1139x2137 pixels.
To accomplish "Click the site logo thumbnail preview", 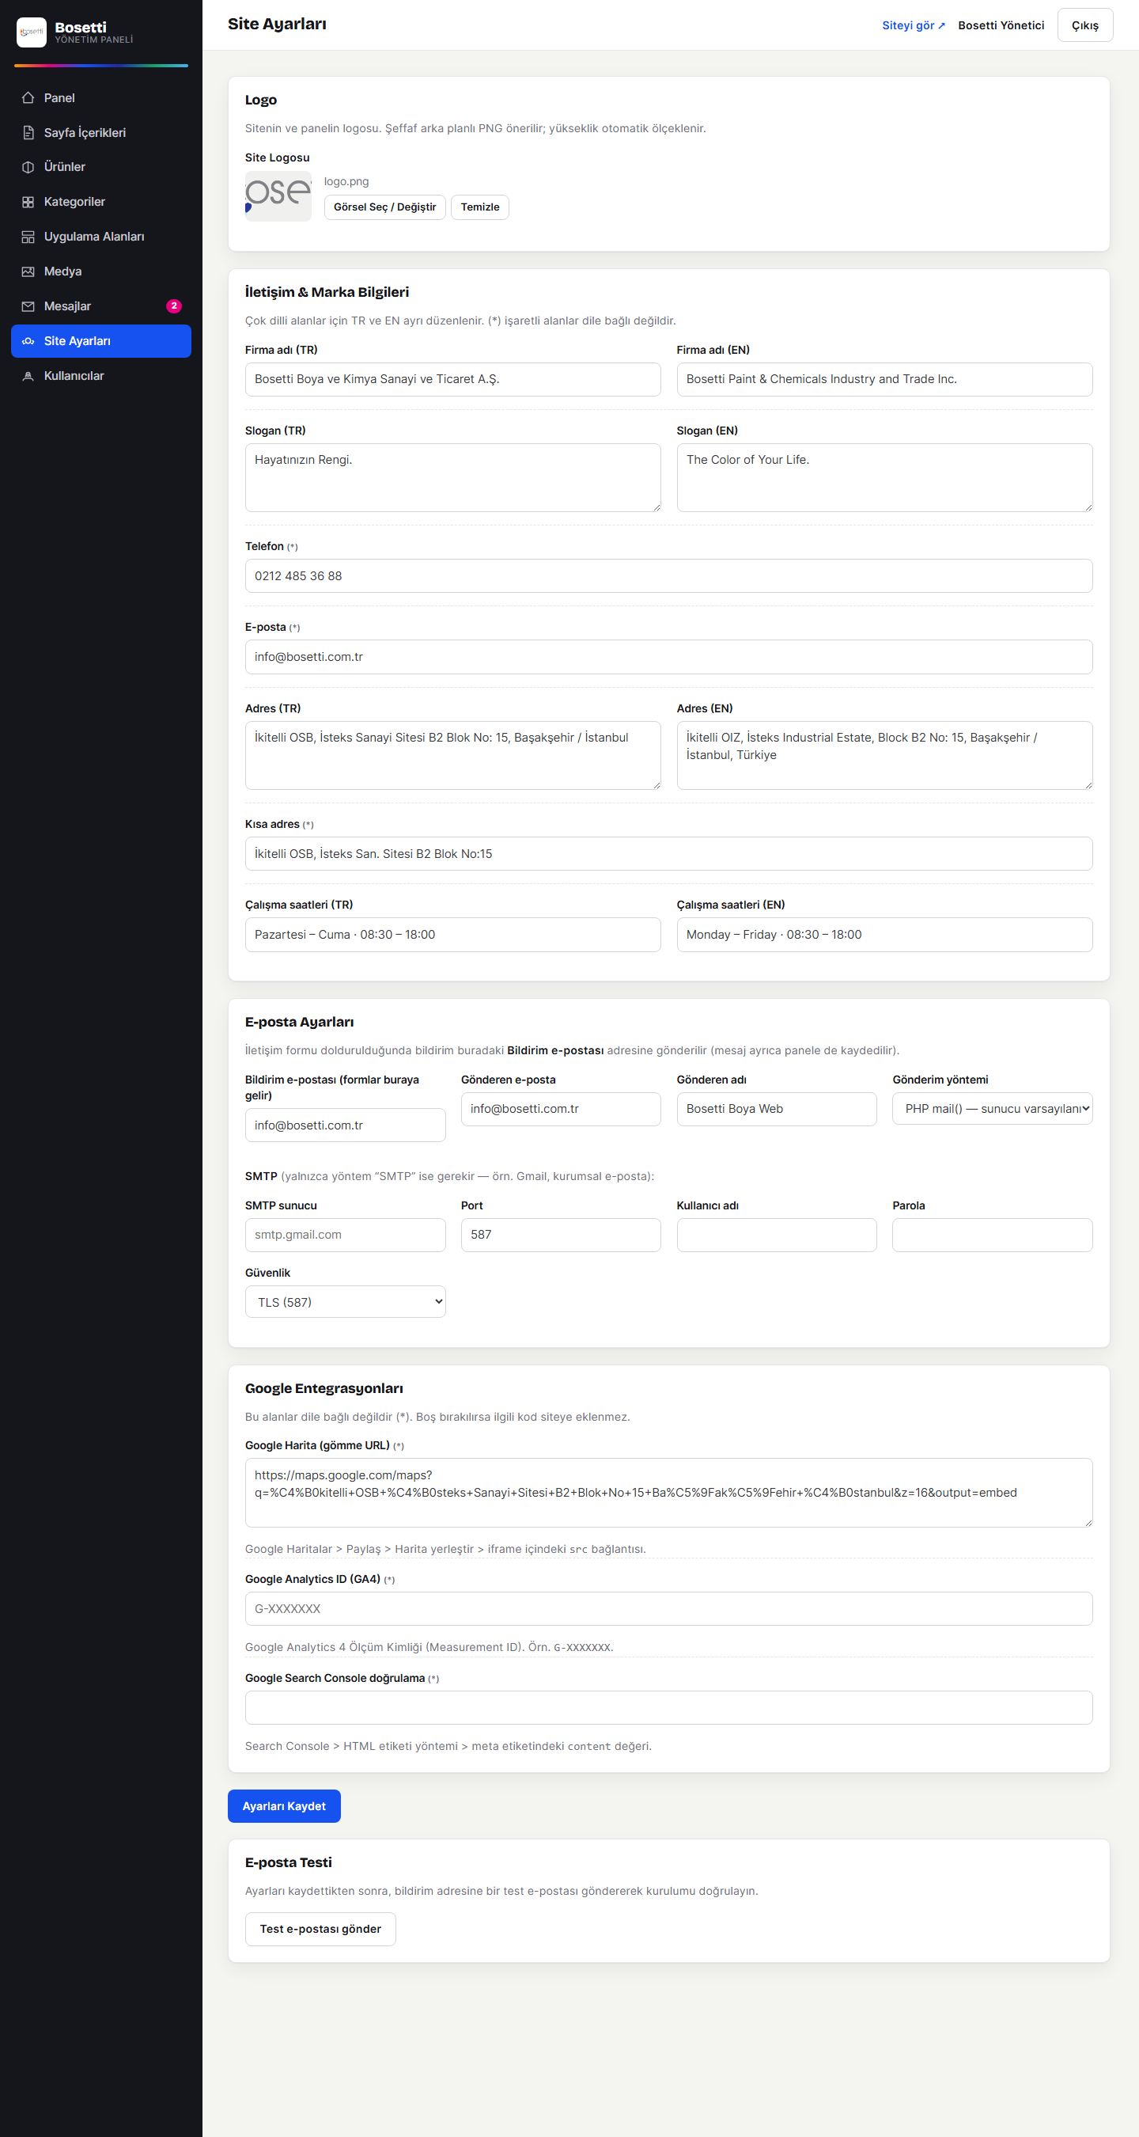I will point(278,196).
